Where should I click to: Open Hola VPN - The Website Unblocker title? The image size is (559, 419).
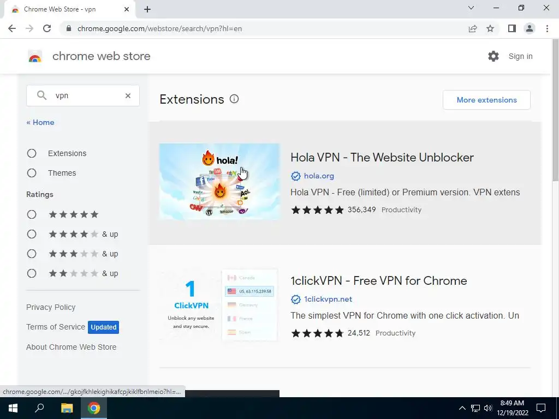click(x=382, y=158)
